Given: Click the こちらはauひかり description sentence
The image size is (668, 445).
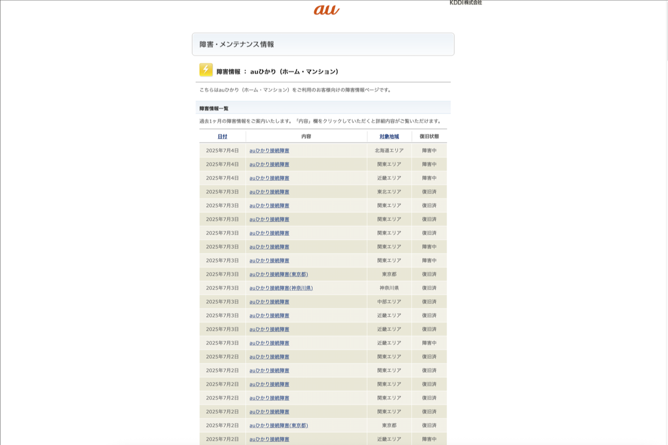Looking at the screenshot, I should click(296, 90).
